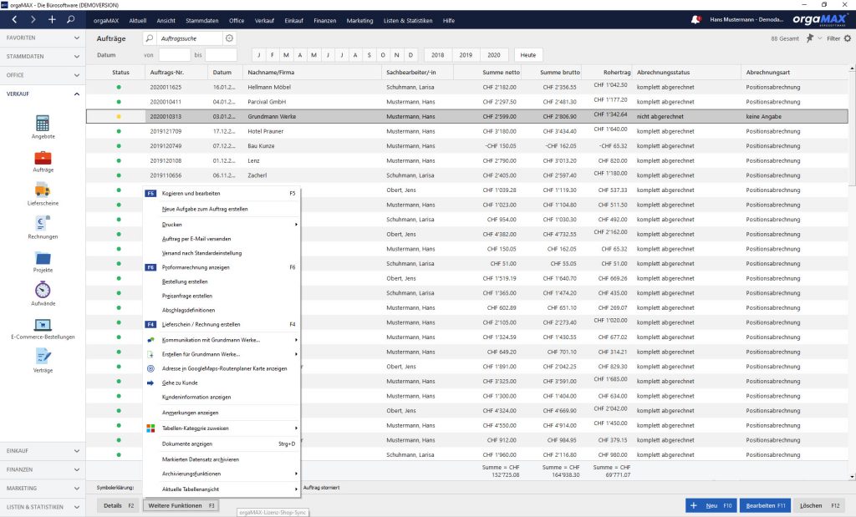
Task: Click the Heute date button
Action: point(528,55)
